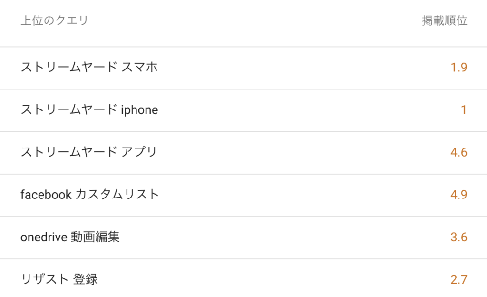Select the リザスト 登録 query row
The width and height of the screenshot is (487, 297).
(243, 278)
